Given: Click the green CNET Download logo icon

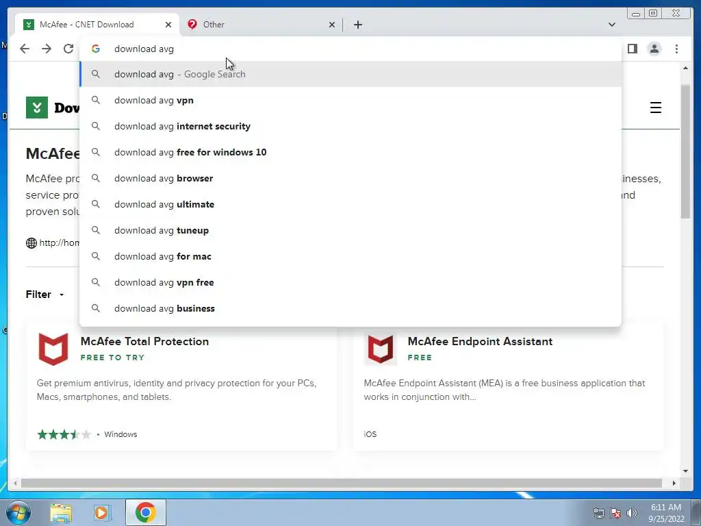Looking at the screenshot, I should point(37,108).
